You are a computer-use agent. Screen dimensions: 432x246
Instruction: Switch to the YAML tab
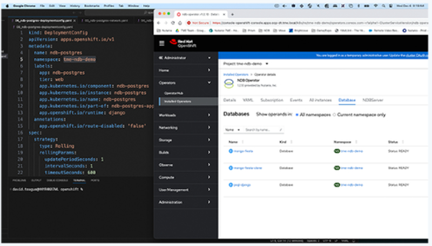tap(248, 100)
